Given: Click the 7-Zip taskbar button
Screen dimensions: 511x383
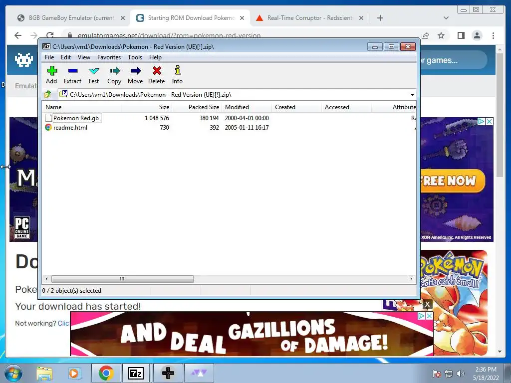Looking at the screenshot, I should coord(136,373).
